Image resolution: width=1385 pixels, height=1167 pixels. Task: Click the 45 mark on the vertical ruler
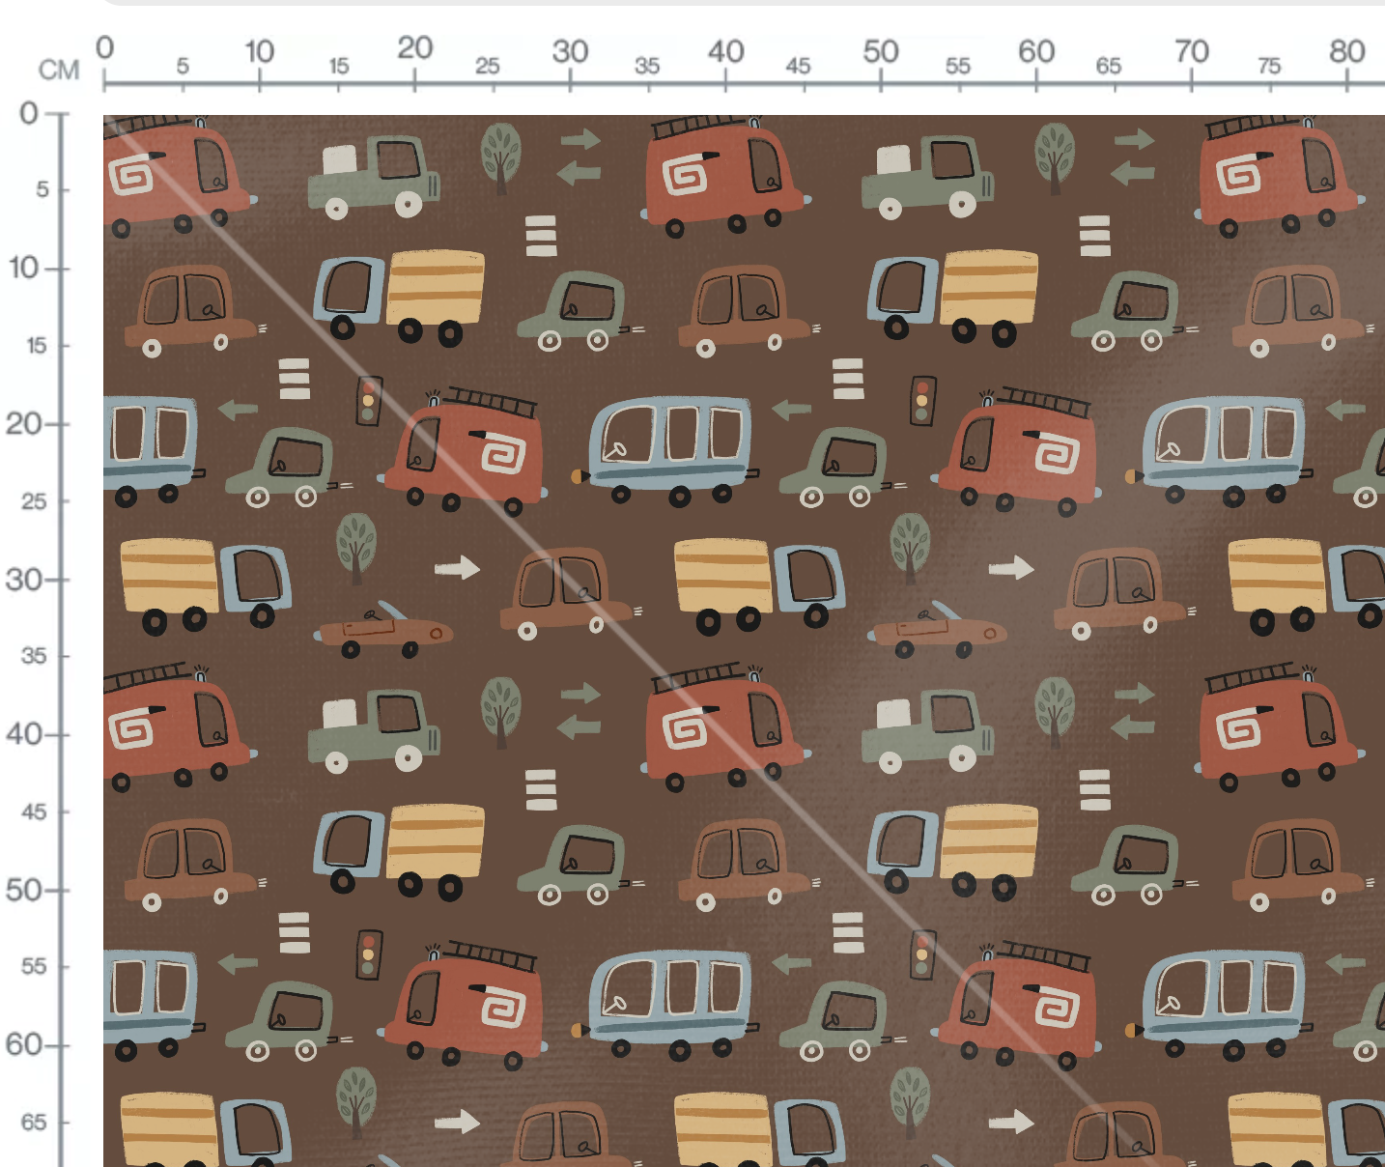pos(34,811)
